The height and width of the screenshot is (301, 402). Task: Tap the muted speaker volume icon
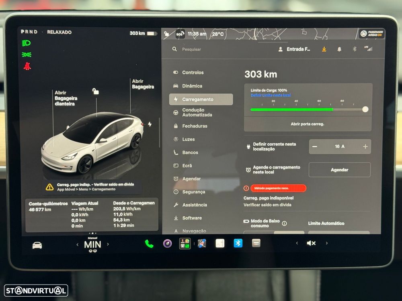pyautogui.click(x=311, y=243)
